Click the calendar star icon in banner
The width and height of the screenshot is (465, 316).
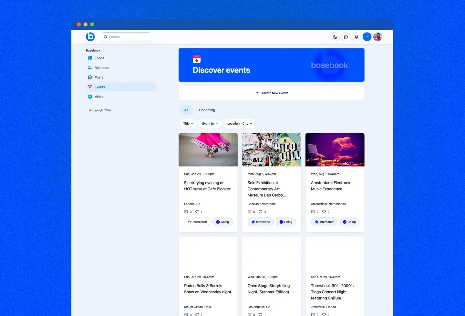[197, 59]
